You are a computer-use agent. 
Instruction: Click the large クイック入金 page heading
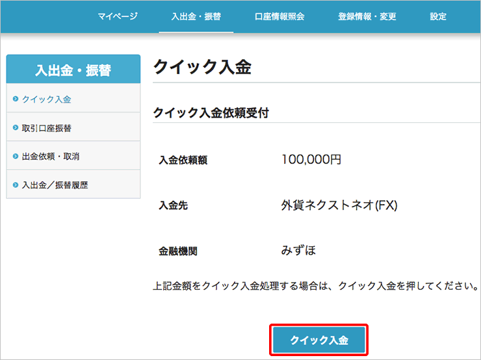[x=201, y=68]
